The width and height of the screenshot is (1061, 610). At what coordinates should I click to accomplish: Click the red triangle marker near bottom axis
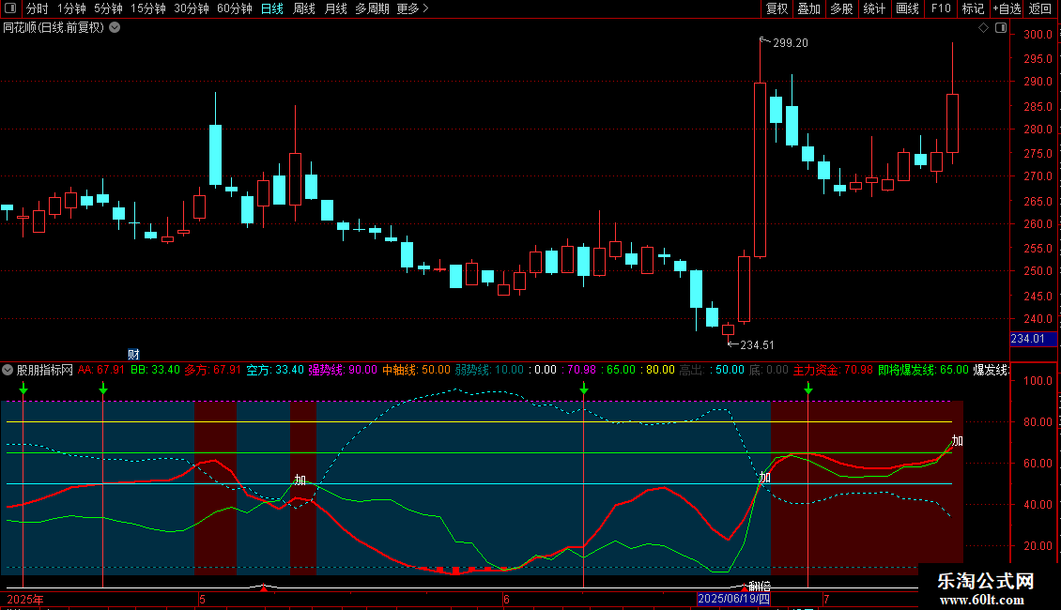pos(264,587)
